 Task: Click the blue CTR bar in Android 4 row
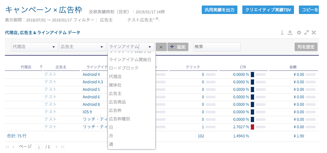pos(252,74)
